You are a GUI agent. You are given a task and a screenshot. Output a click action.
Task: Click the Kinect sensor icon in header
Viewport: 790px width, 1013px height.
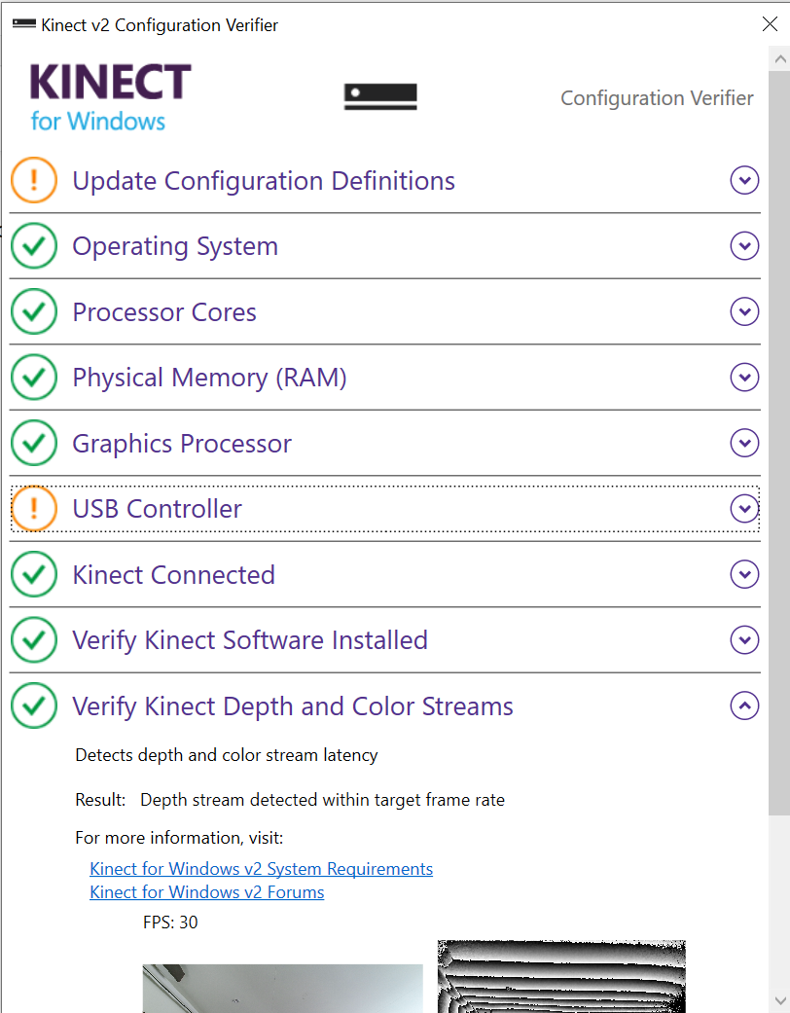(x=380, y=96)
